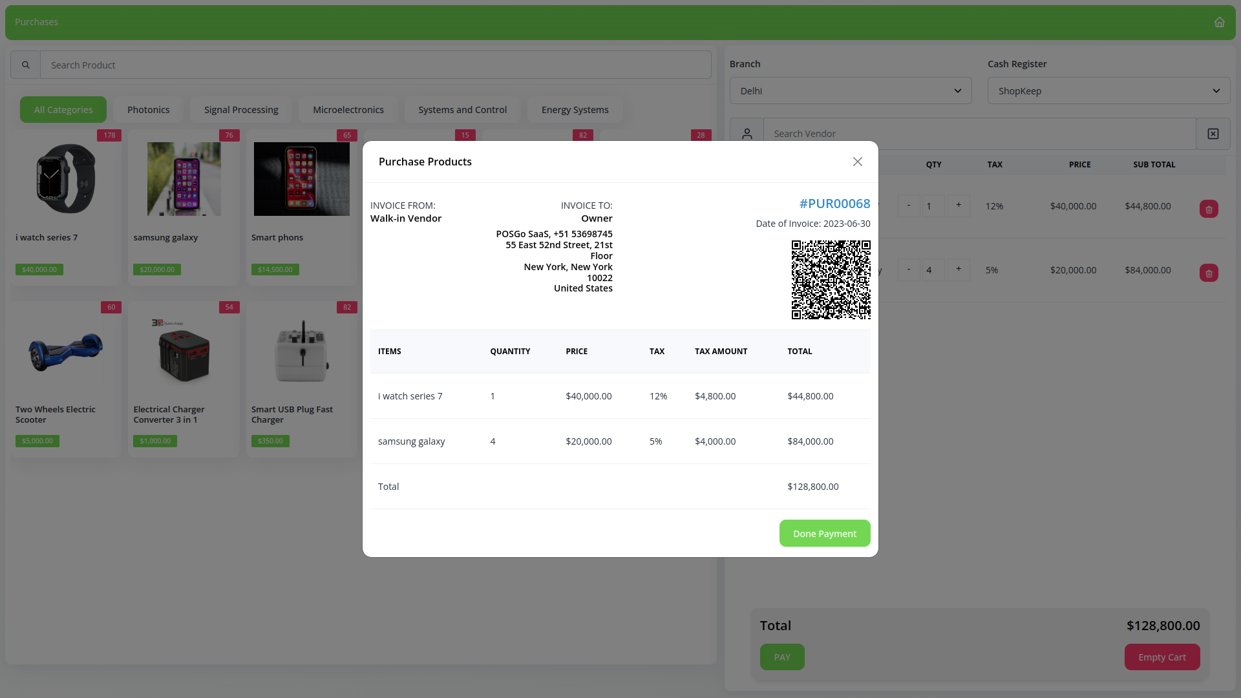The height and width of the screenshot is (698, 1241).
Task: Select the Photonics category tab
Action: coord(148,110)
